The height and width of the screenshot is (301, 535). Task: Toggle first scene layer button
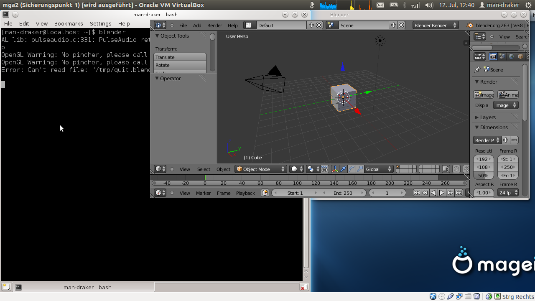pyautogui.click(x=398, y=167)
